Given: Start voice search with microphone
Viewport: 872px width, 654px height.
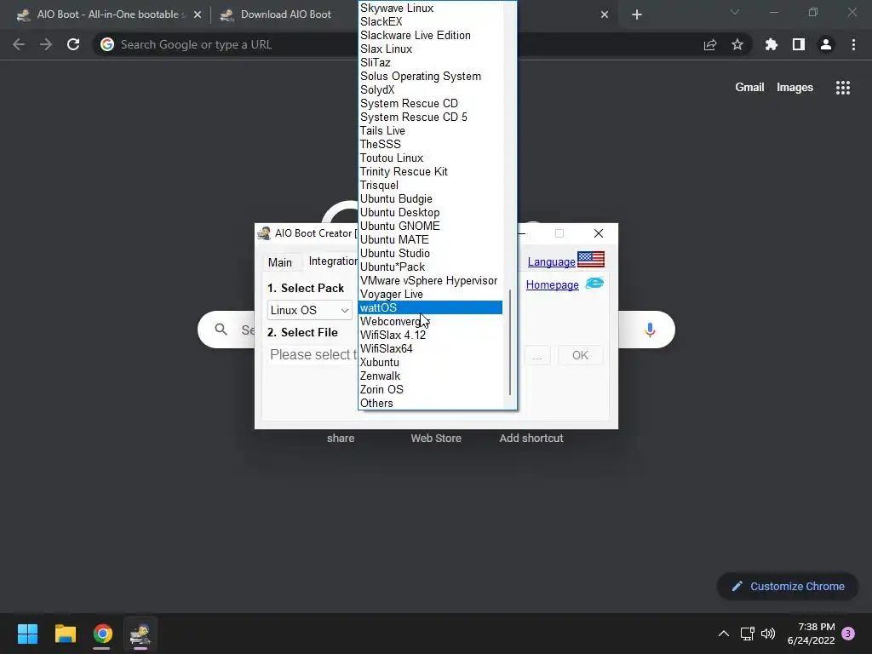Looking at the screenshot, I should tap(650, 330).
